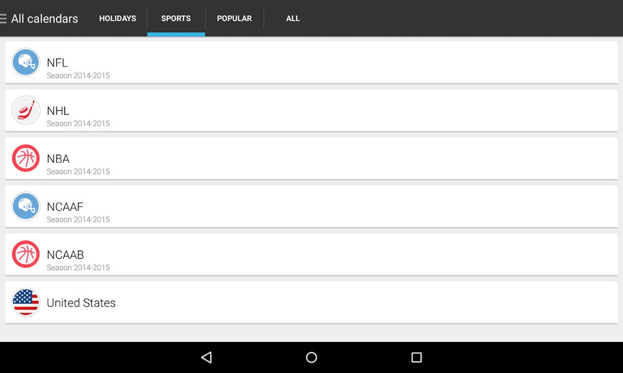Screen dimensions: 623x373
Task: Tap the Android home circle button
Action: (311, 357)
